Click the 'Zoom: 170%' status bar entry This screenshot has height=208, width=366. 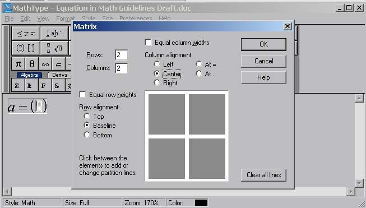[x=143, y=202]
